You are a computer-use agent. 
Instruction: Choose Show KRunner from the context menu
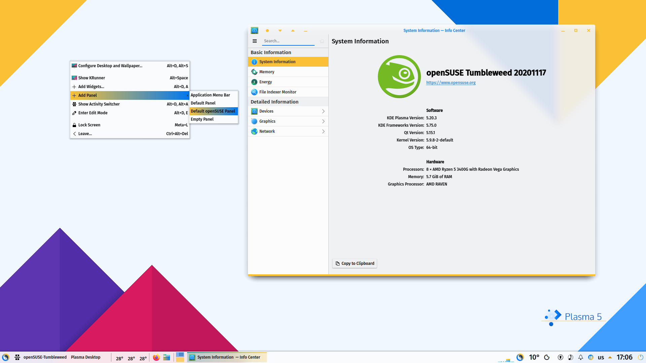(x=130, y=78)
